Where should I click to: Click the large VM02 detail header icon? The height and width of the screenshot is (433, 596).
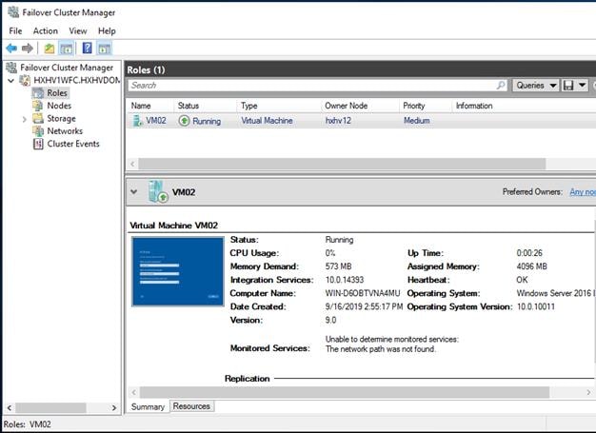[x=158, y=192]
